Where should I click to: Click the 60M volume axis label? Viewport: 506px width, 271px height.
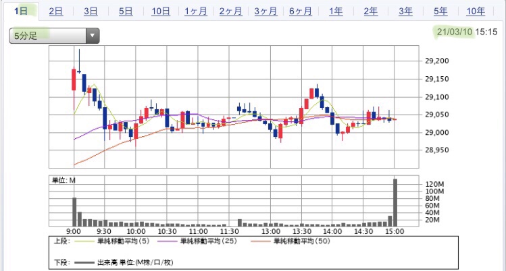432,206
